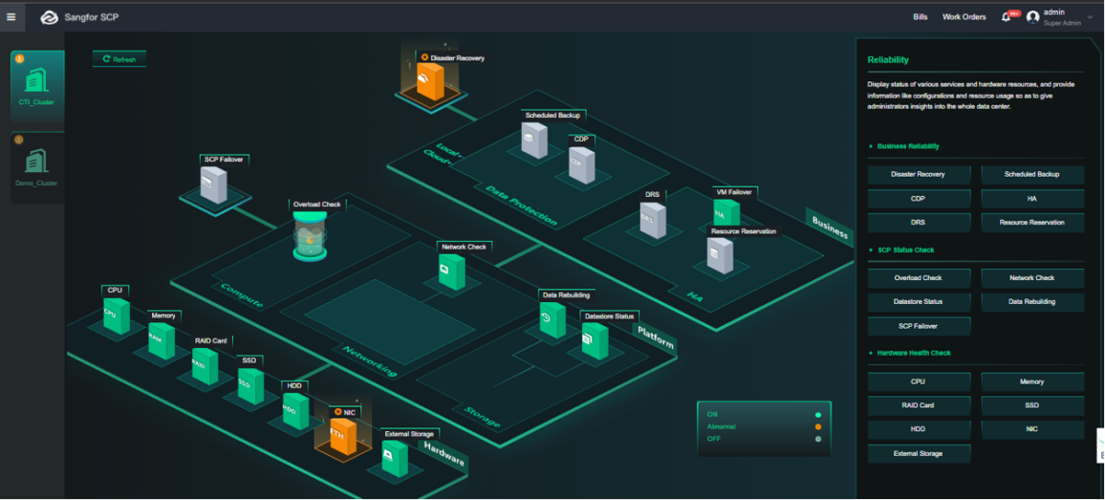
Task: Click the Resource Reservation server icon
Action: (720, 256)
